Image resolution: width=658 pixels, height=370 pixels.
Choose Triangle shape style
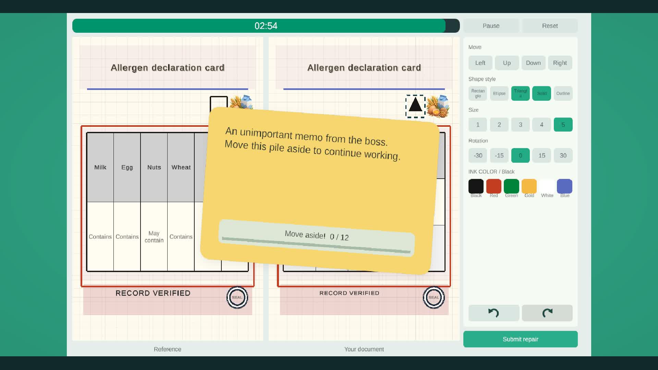520,94
